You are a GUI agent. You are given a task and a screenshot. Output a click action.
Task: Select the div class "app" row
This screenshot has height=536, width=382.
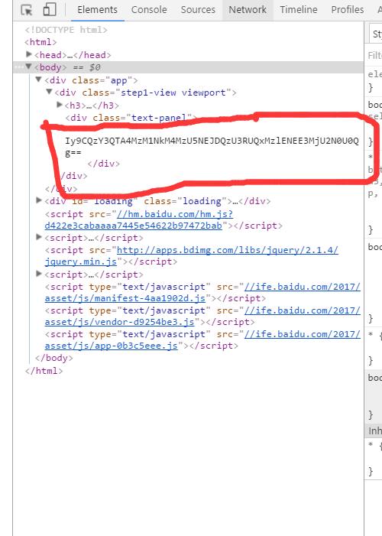point(91,80)
